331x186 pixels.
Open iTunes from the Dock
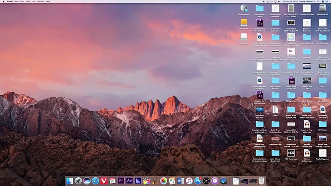click(189, 181)
